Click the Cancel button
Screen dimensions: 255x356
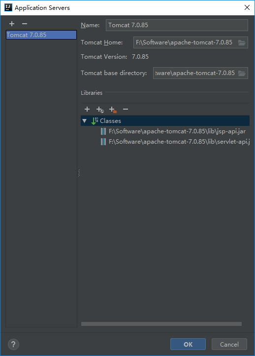(x=229, y=344)
